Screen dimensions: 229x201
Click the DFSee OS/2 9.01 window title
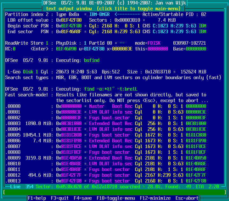coord(114,3)
